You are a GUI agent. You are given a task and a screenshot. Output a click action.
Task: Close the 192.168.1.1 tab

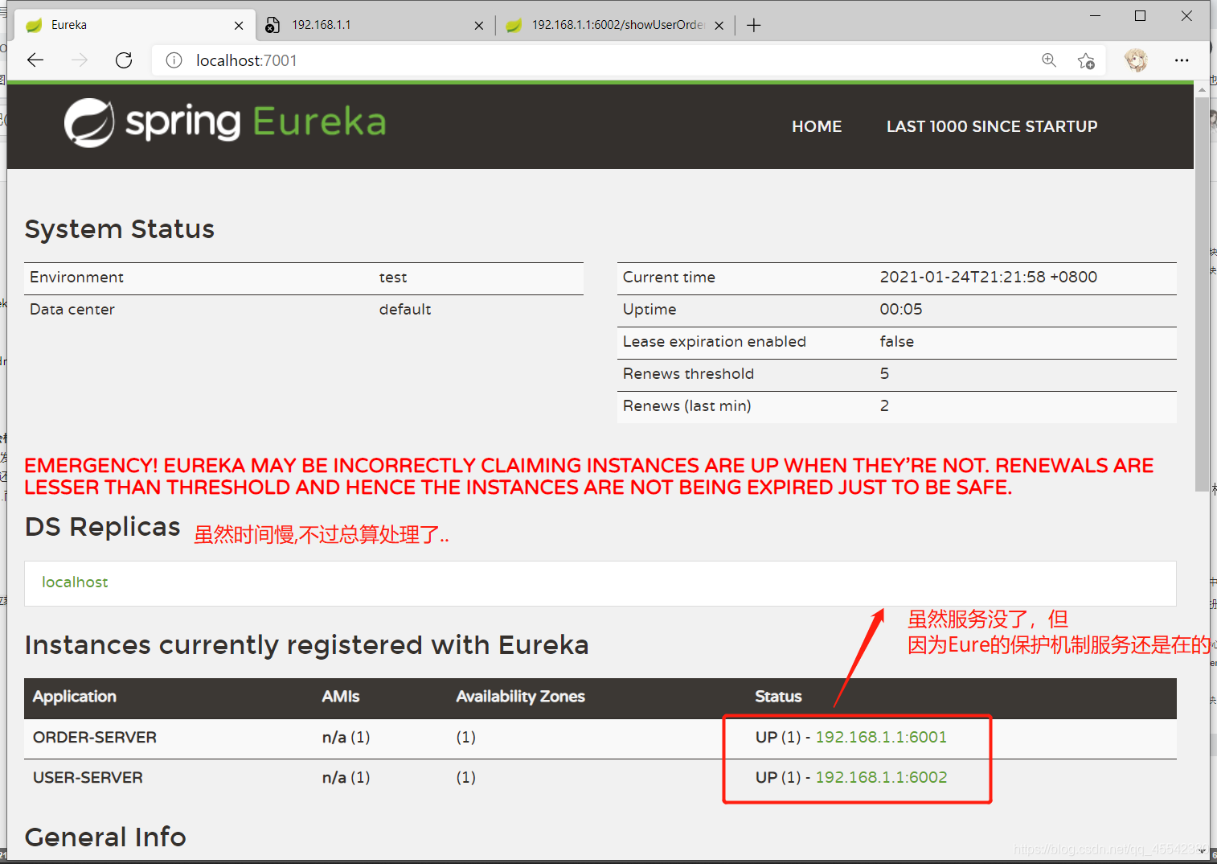pyautogui.click(x=479, y=25)
